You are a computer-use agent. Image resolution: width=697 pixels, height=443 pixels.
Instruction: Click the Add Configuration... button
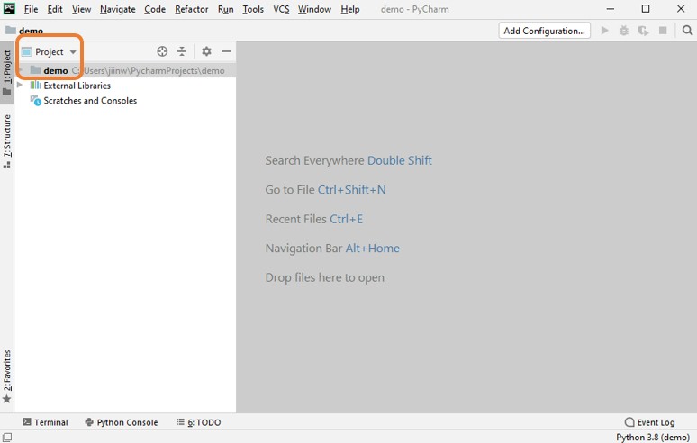pyautogui.click(x=544, y=31)
